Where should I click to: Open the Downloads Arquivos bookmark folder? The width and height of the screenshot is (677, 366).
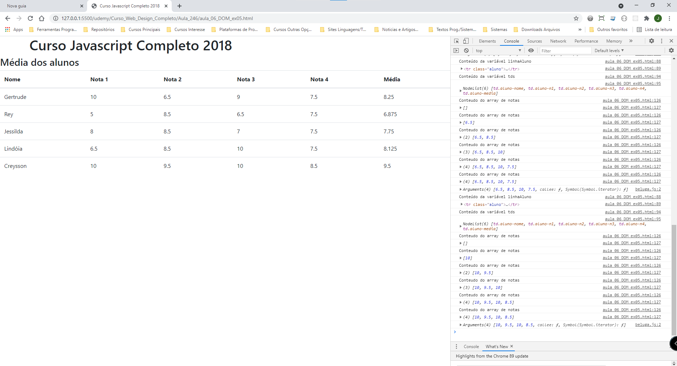click(x=537, y=30)
